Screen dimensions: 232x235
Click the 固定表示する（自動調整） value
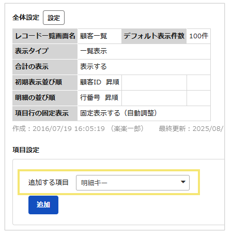119,113
